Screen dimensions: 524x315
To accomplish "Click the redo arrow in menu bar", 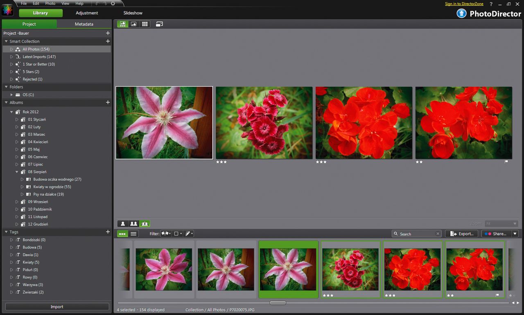I will coord(106,4).
